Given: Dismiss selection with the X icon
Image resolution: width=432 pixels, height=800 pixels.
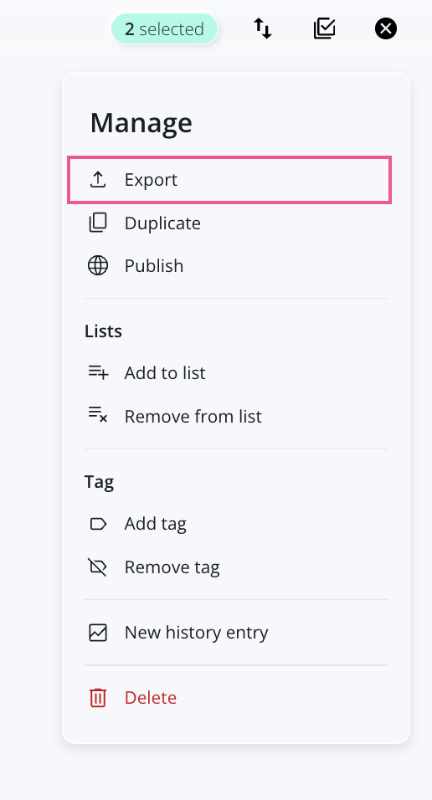Looking at the screenshot, I should coord(385,28).
